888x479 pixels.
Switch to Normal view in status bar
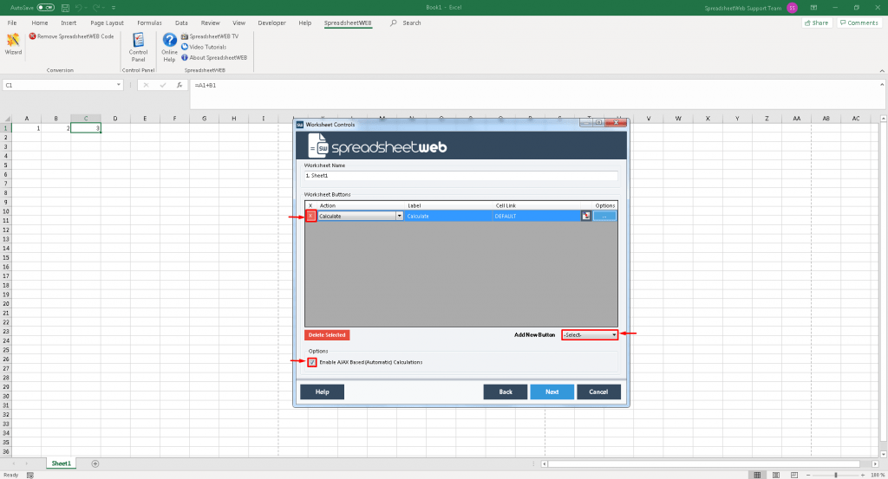coord(757,475)
